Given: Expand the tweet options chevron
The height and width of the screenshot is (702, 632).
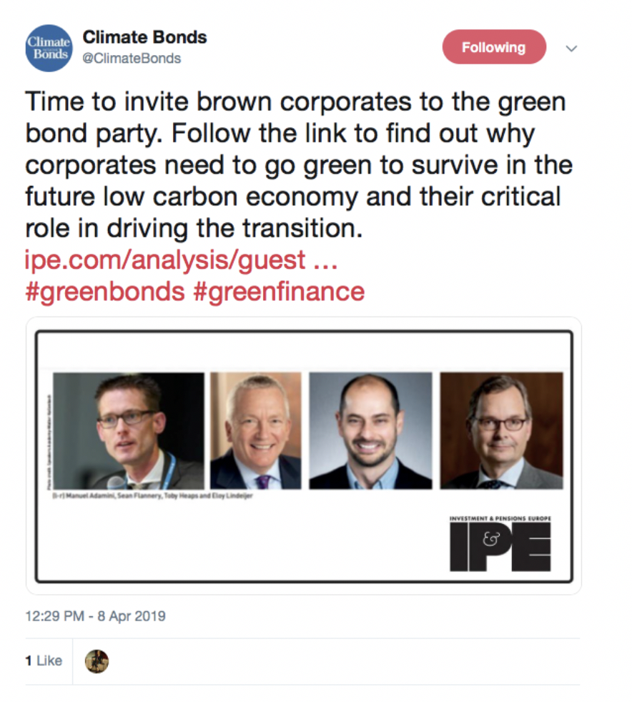Looking at the screenshot, I should [x=571, y=49].
